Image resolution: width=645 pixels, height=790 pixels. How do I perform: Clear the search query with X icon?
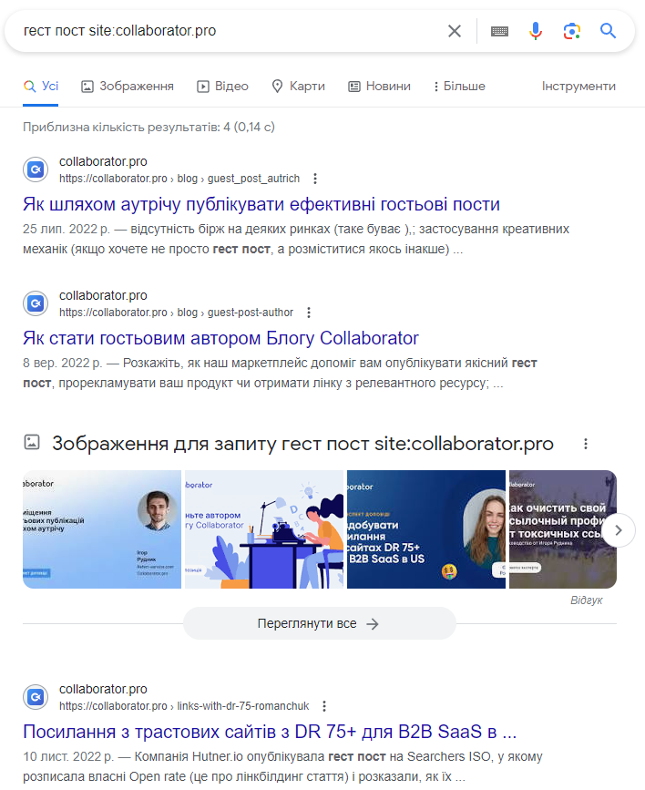tap(454, 31)
